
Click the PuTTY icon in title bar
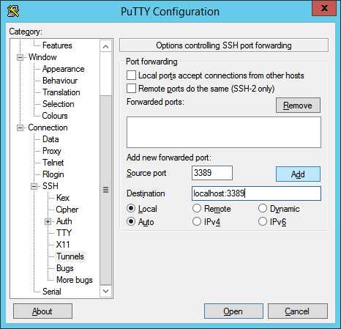point(13,11)
